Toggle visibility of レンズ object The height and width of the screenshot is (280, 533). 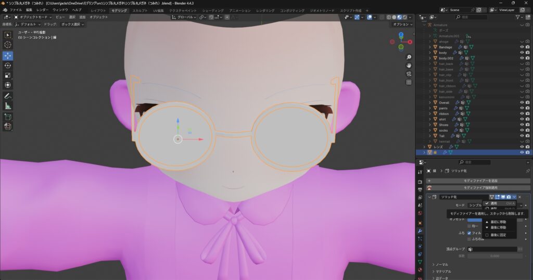click(522, 147)
